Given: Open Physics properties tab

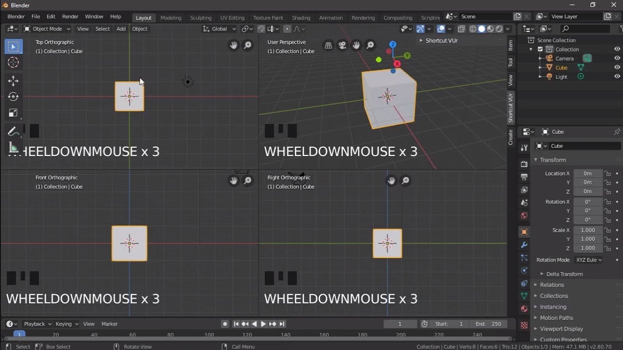Looking at the screenshot, I should click(x=524, y=270).
